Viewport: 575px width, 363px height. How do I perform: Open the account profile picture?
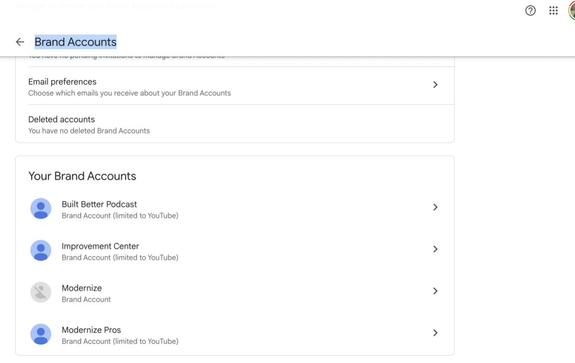(572, 10)
